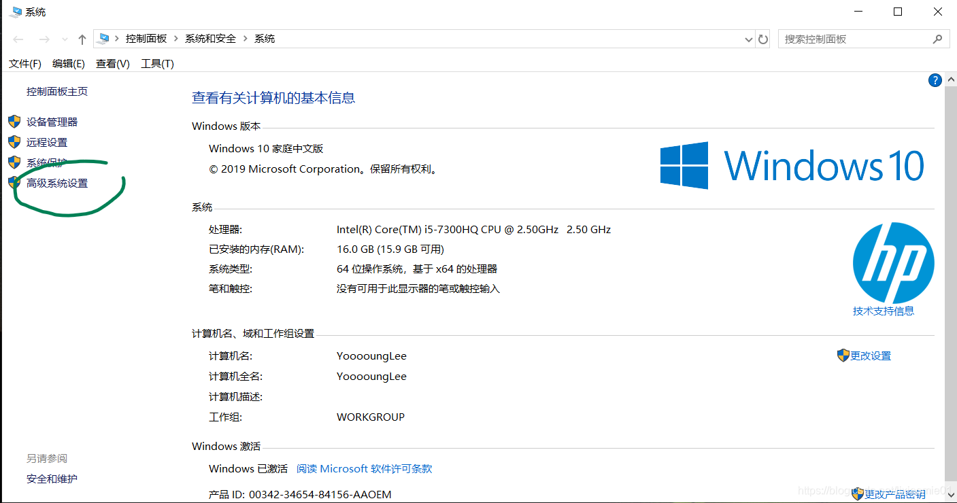Viewport: 957px width, 503px height.
Task: Select 没有可用于此显示器的笔或触控输入 text
Action: point(418,288)
